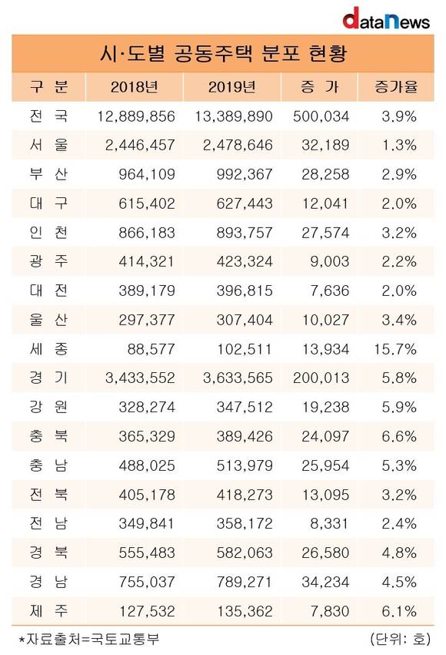
Task: Click the 전국 2019년 value 13,389,890
Action: tap(234, 116)
